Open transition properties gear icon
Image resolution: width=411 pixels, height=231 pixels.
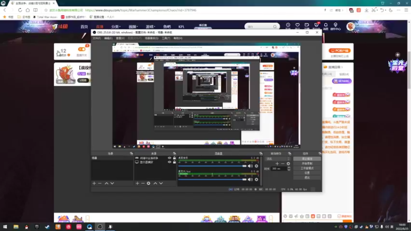[288, 164]
